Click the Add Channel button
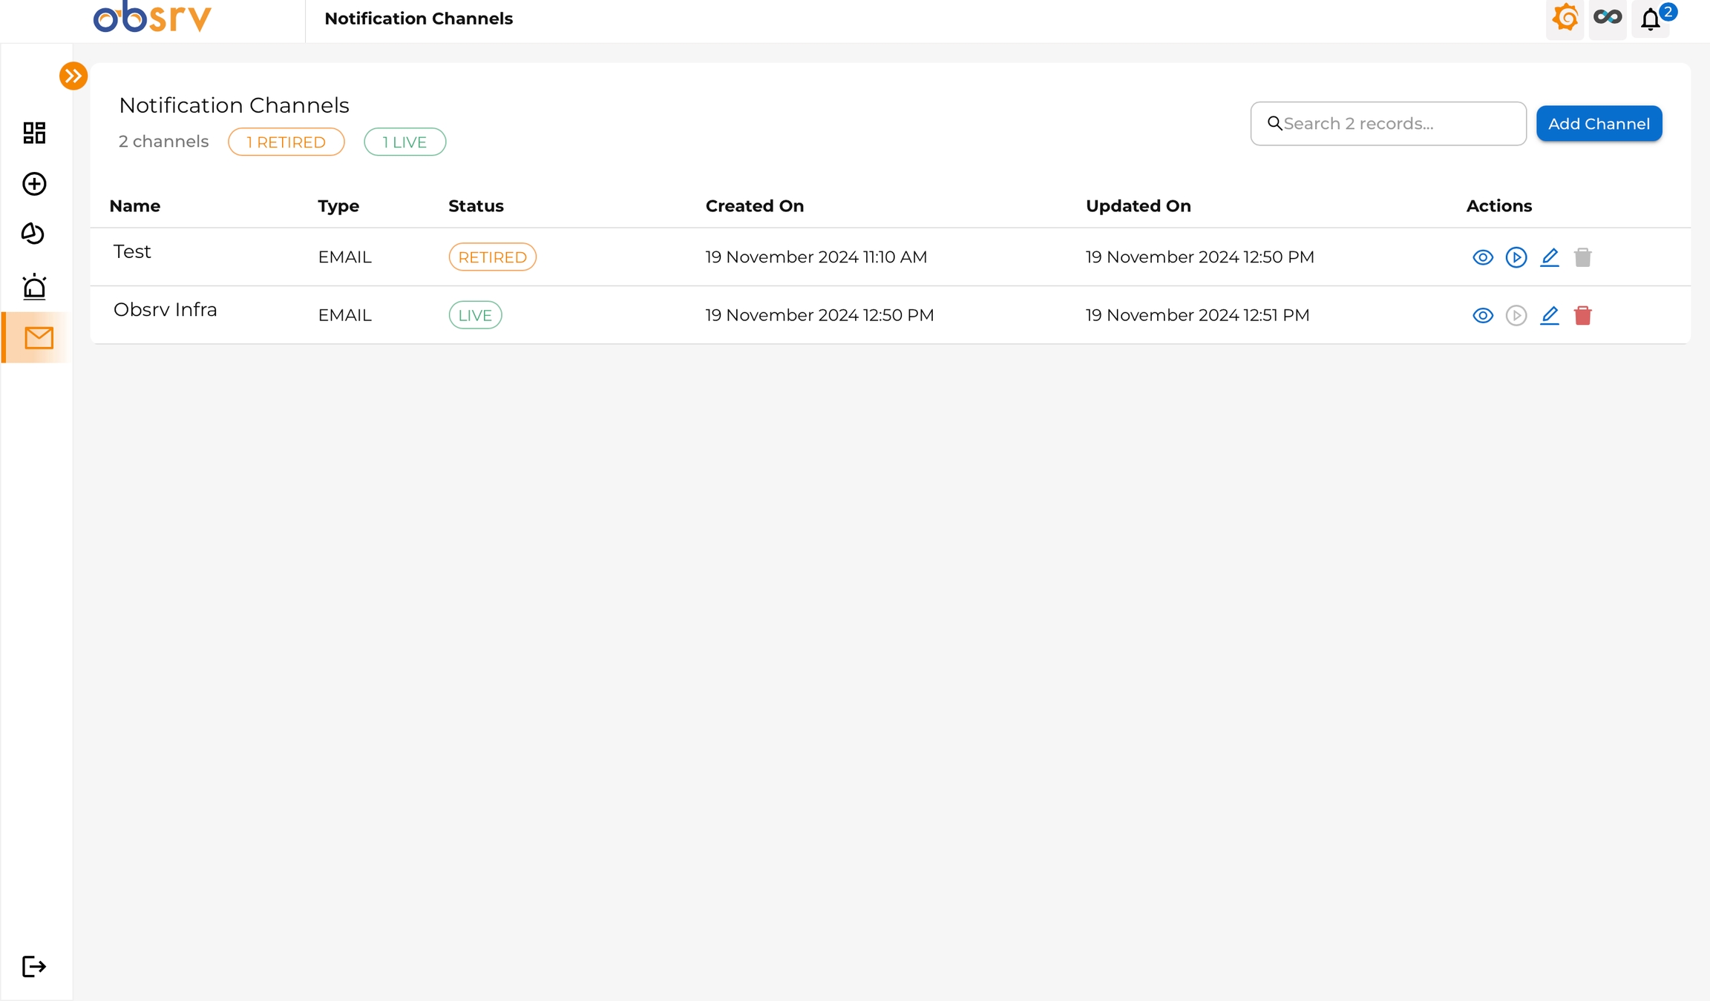Viewport: 1710px width, 1001px height. click(x=1599, y=124)
